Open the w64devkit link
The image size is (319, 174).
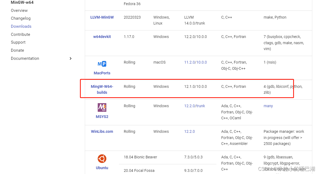pos(102,37)
